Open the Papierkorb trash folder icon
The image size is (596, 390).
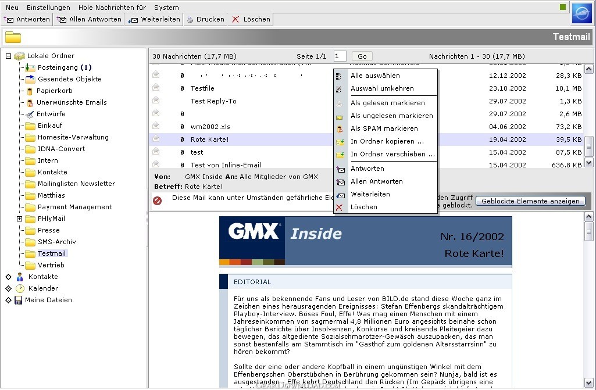pyautogui.click(x=30, y=91)
